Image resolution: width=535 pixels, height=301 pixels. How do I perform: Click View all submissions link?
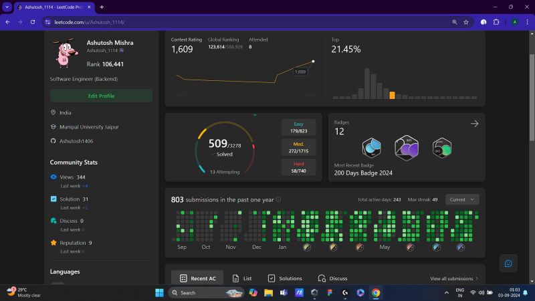pos(454,278)
